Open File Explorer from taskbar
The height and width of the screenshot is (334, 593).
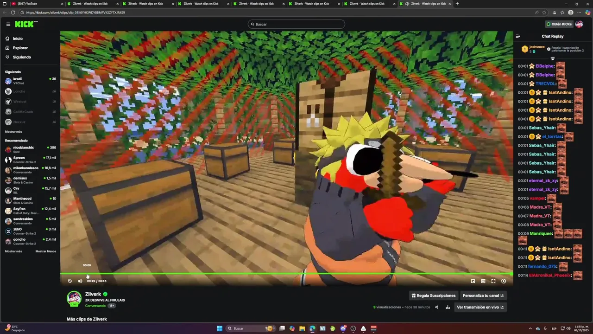pos(302,328)
